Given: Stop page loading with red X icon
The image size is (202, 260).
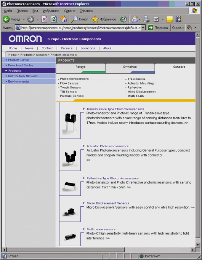Looking at the screenshot, I should [44, 19].
